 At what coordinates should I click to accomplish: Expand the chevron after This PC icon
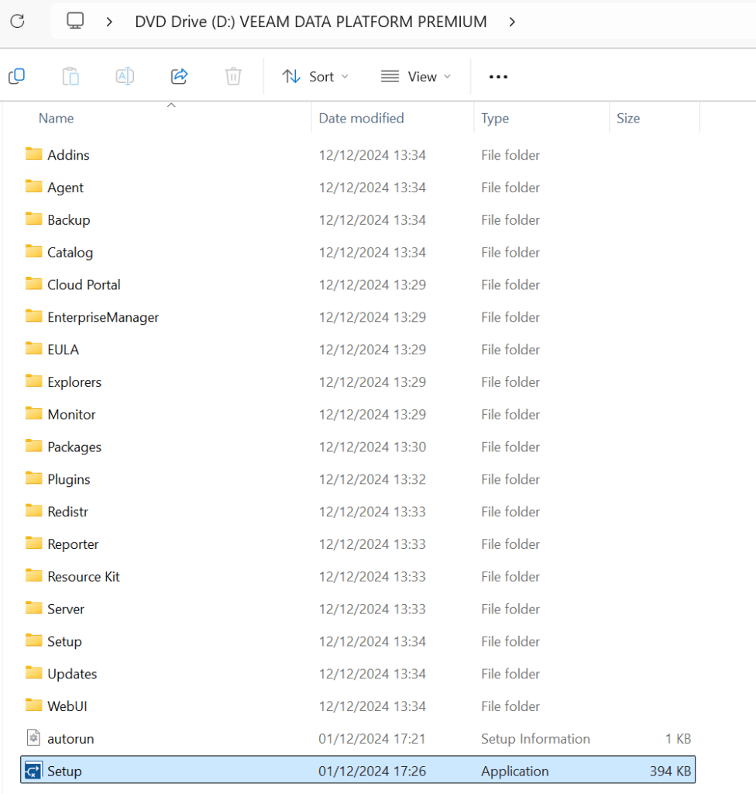click(x=109, y=22)
